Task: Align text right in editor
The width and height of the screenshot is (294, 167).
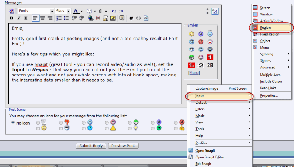Action: (50, 18)
